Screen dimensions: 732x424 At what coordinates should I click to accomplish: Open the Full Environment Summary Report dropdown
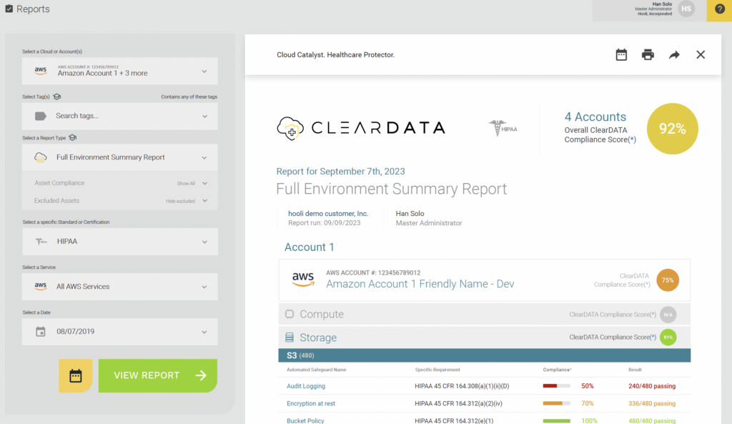120,157
